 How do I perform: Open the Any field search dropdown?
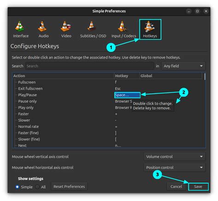click(x=184, y=66)
